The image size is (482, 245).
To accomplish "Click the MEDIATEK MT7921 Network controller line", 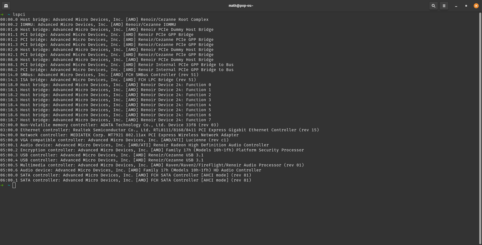I will click(119, 135).
